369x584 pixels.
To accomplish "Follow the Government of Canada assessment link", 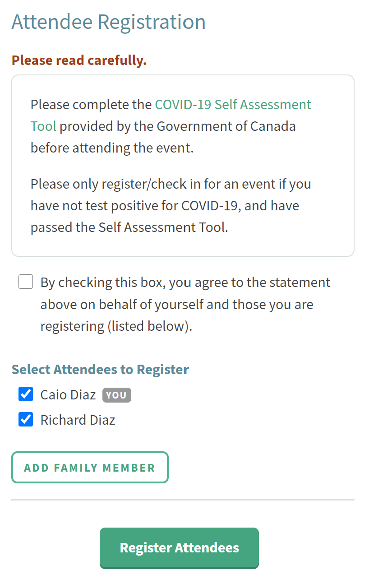I will 233,105.
